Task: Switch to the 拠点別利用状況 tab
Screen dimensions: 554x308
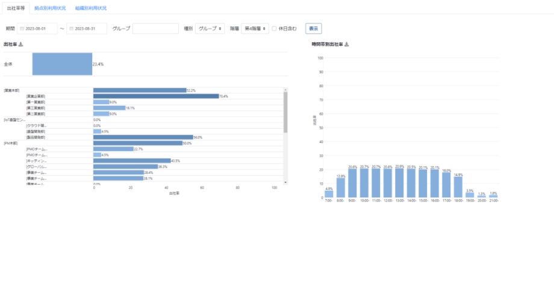Action: pyautogui.click(x=50, y=8)
